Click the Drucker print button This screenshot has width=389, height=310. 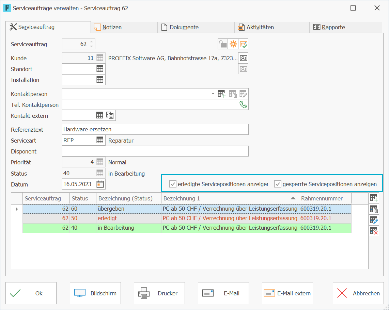pos(159,293)
